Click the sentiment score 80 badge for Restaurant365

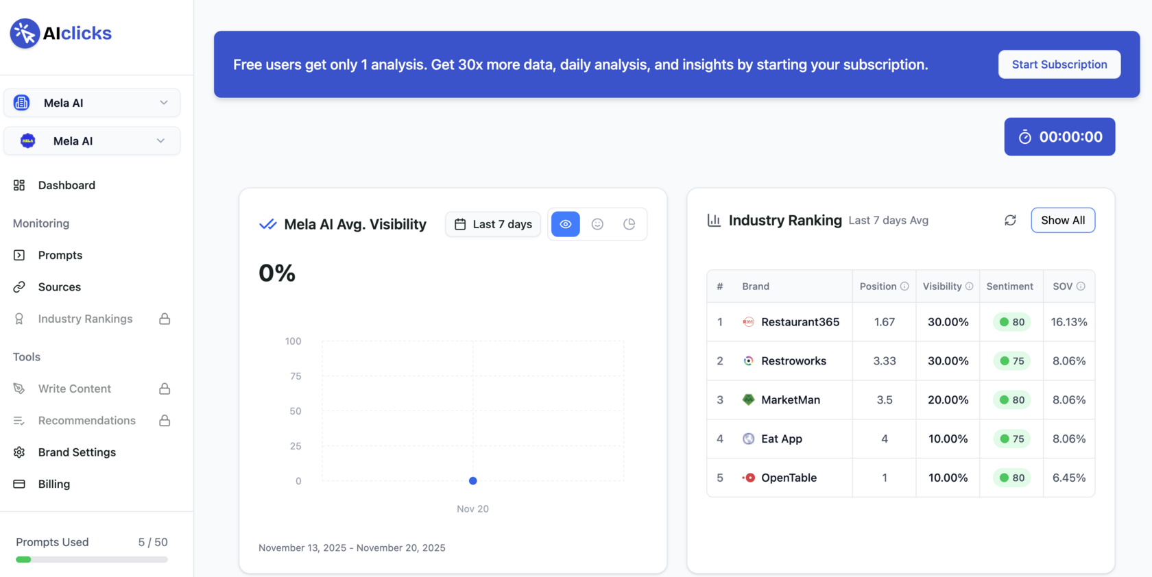pyautogui.click(x=1012, y=322)
